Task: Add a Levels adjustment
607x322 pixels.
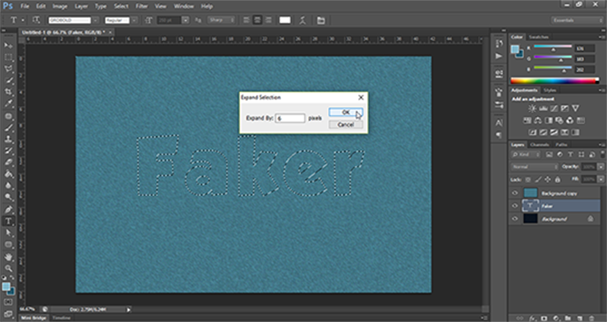Action: (543, 109)
